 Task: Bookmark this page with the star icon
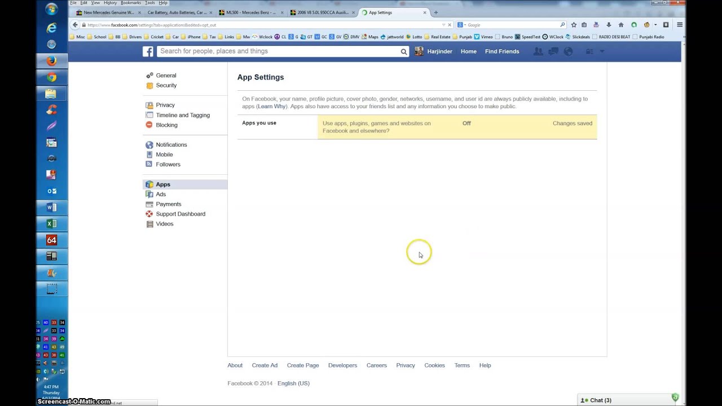pyautogui.click(x=574, y=25)
